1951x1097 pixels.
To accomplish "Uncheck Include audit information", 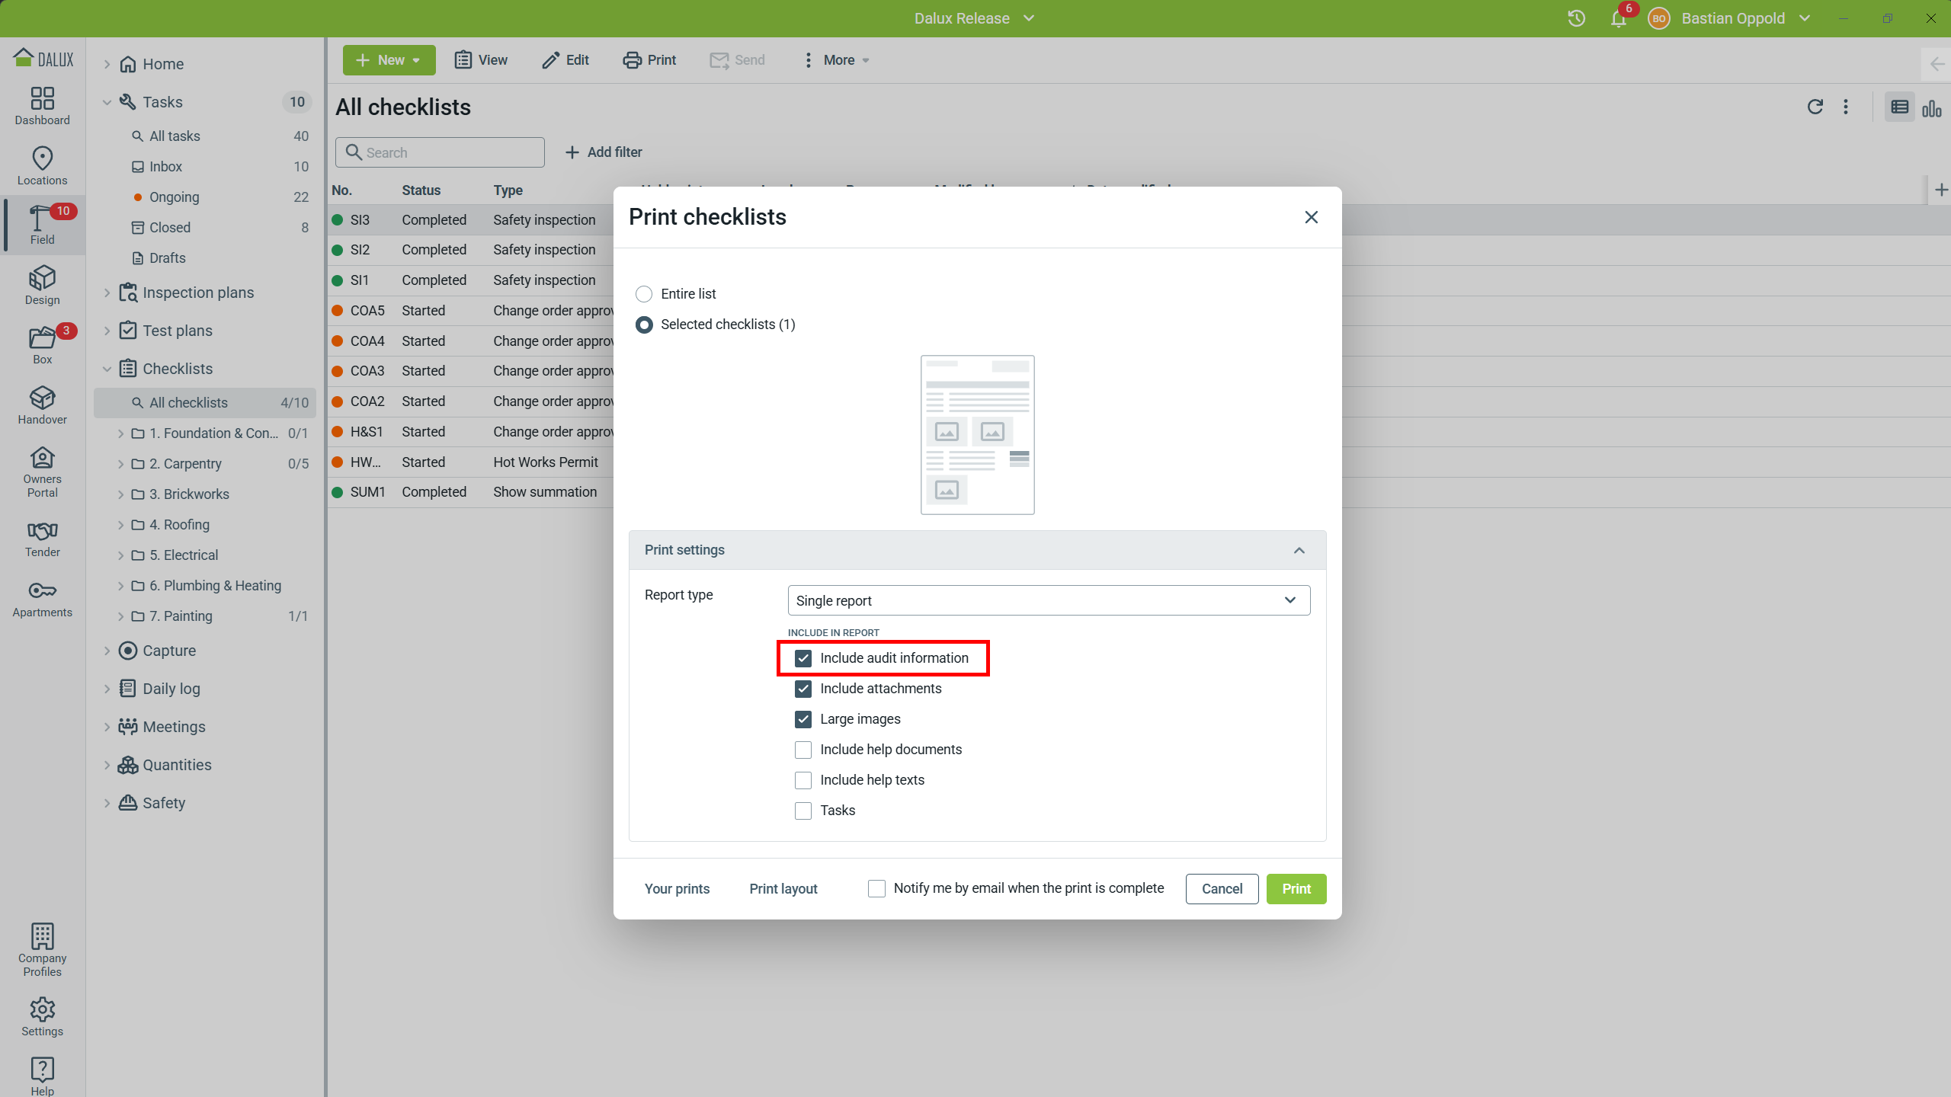I will pyautogui.click(x=803, y=658).
